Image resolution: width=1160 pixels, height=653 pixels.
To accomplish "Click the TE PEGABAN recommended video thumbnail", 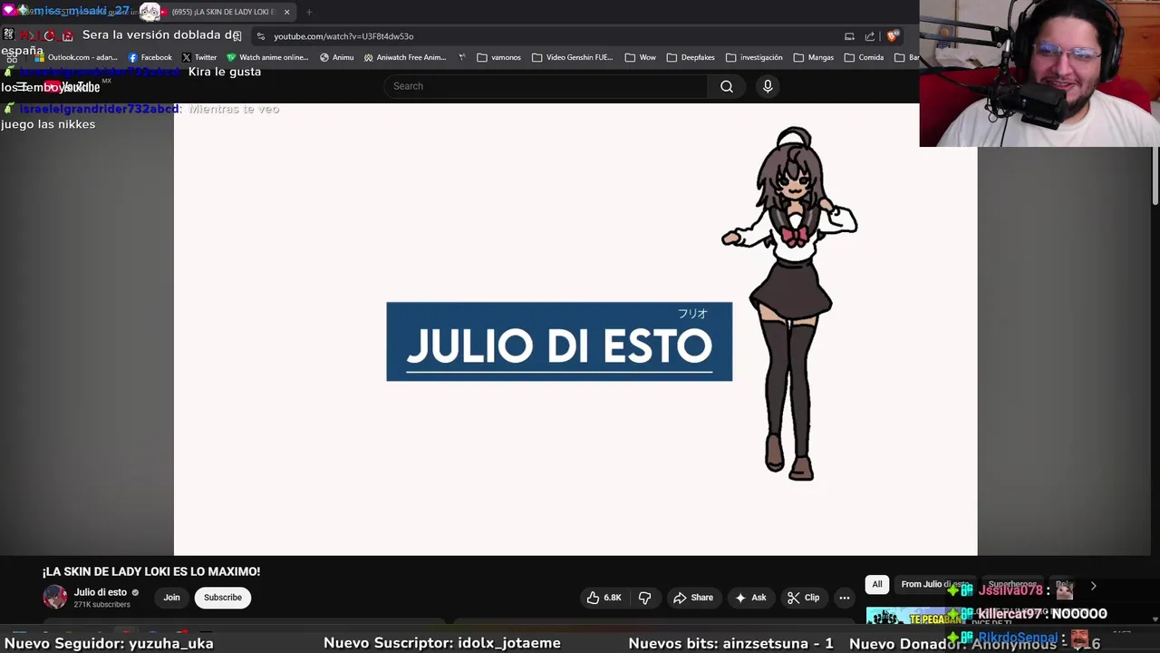I will coord(915,616).
